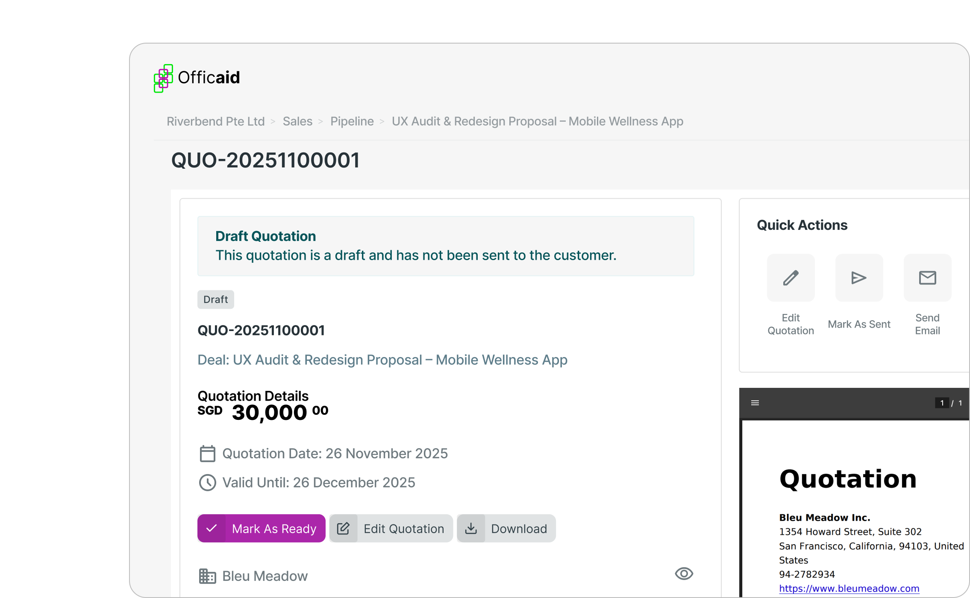This screenshot has width=970, height=598.
Task: Click the calendar icon beside Quotation Date
Action: pos(208,454)
